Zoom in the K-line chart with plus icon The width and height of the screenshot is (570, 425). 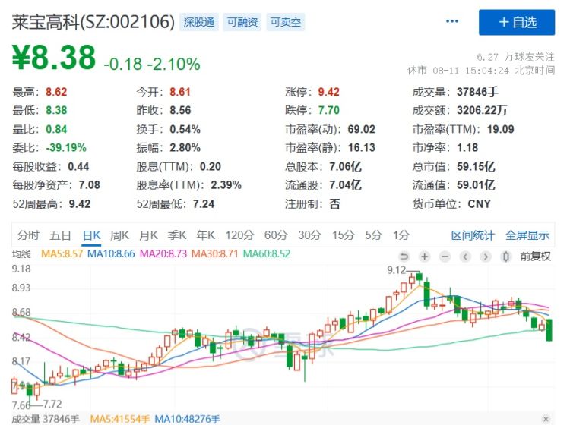424,257
